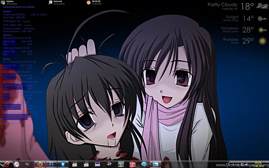Click the Network widget icon
Screen dimensions: 269x168
(50, 2)
